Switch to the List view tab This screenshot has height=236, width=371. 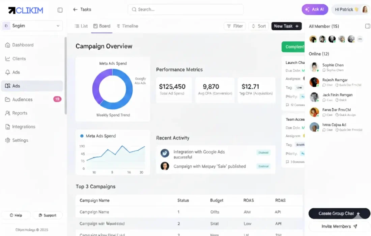coord(81,26)
